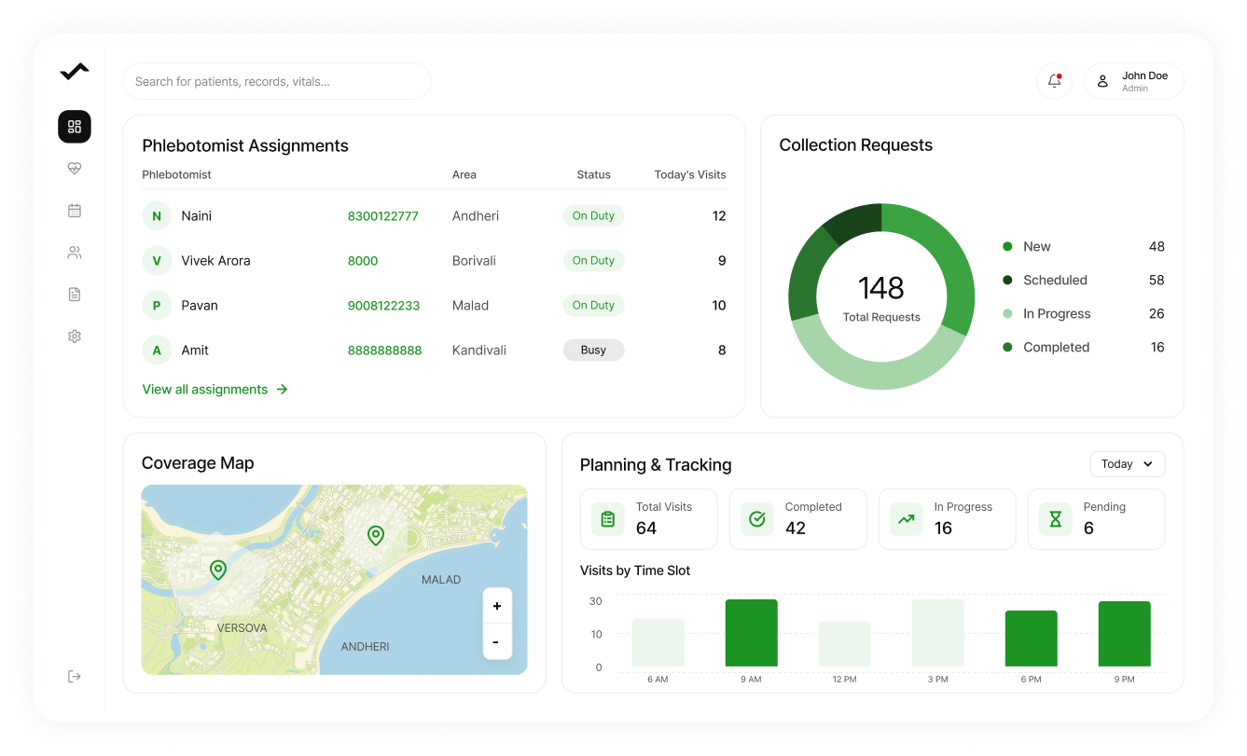Click the Total Visits clipboard icon
1247x756 pixels.
coord(608,519)
